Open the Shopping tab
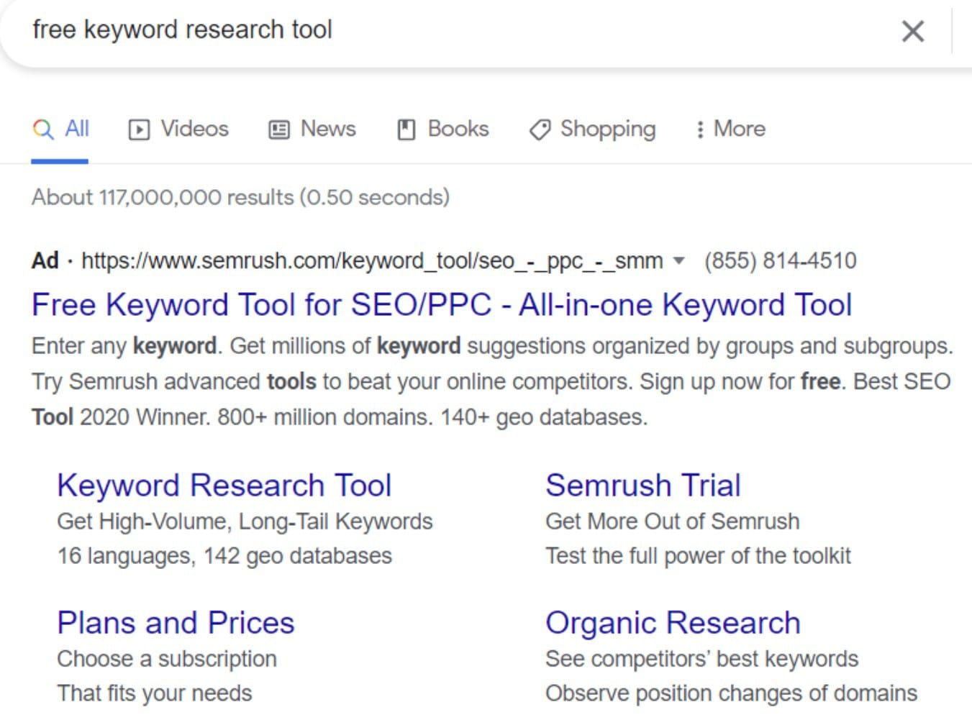The image size is (972, 720). [592, 129]
